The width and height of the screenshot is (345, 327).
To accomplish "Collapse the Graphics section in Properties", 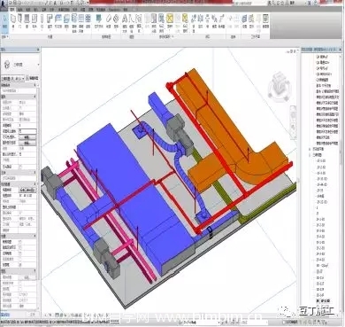I will (35, 97).
